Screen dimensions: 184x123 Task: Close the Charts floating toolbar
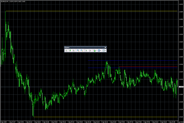click(x=105, y=47)
